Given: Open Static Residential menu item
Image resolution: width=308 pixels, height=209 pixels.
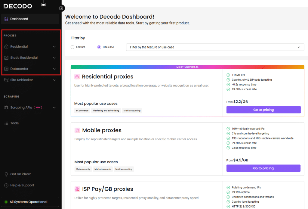Looking at the screenshot, I should tap(30, 58).
